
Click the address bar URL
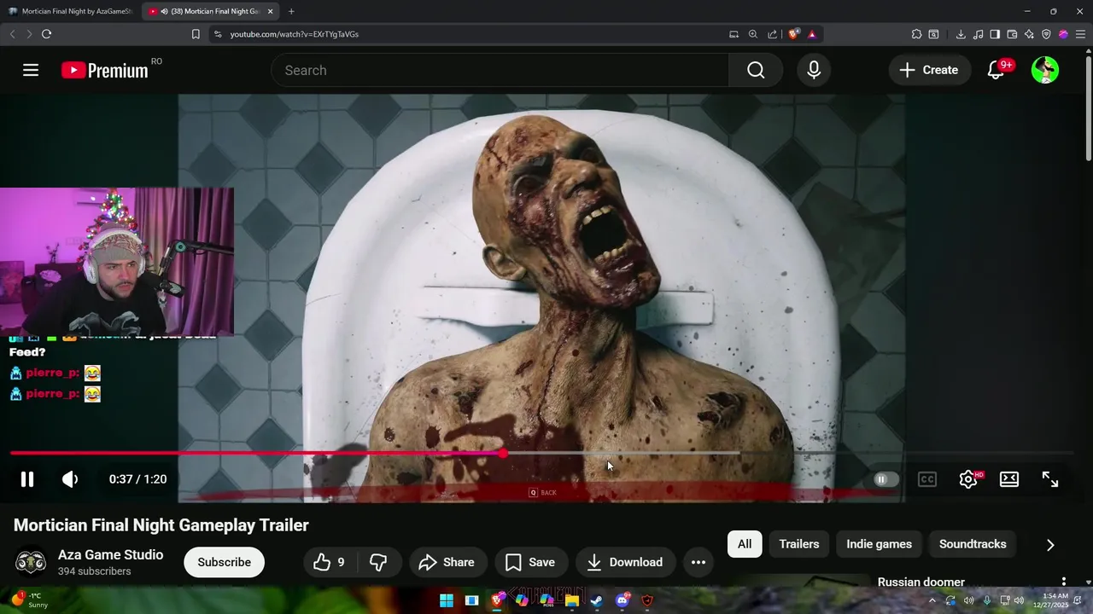[x=295, y=34]
